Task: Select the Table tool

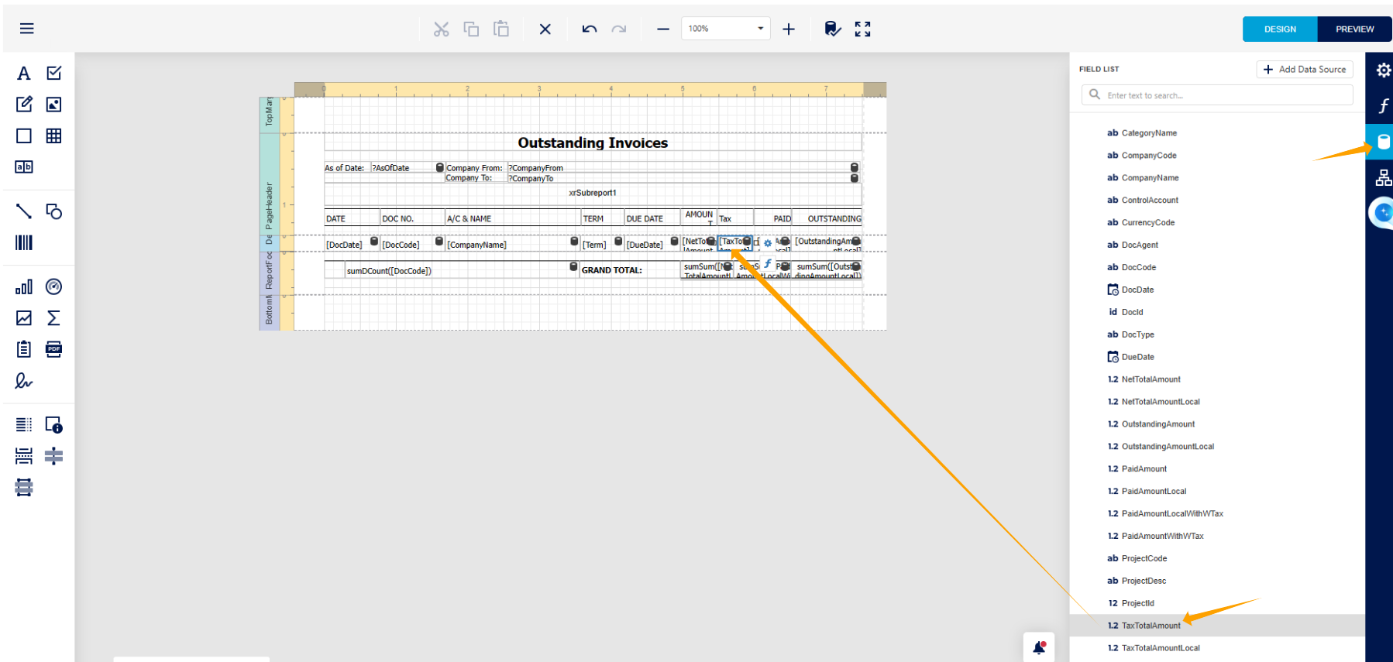Action: click(x=53, y=135)
